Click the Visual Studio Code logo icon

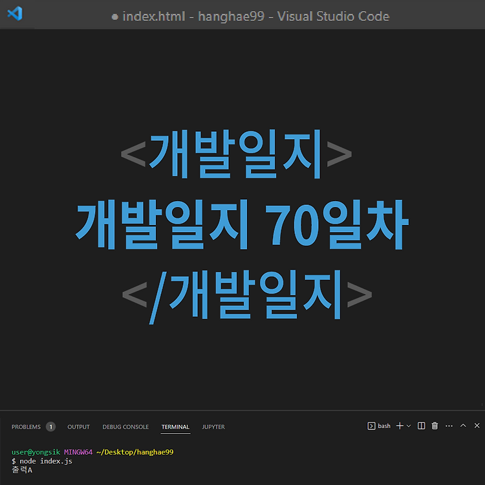(15, 14)
